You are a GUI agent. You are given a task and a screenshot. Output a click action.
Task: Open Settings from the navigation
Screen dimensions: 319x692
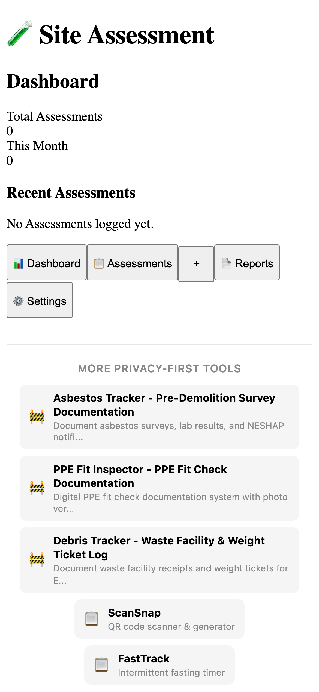tap(40, 301)
